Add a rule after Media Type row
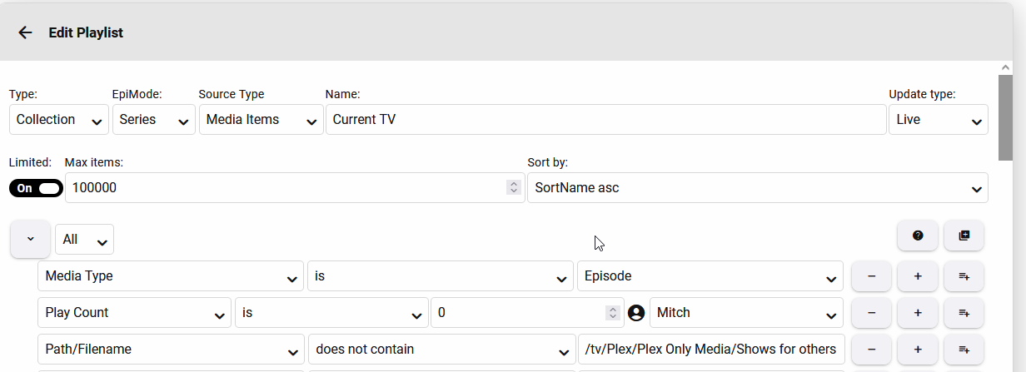Image resolution: width=1026 pixels, height=372 pixels. (918, 276)
